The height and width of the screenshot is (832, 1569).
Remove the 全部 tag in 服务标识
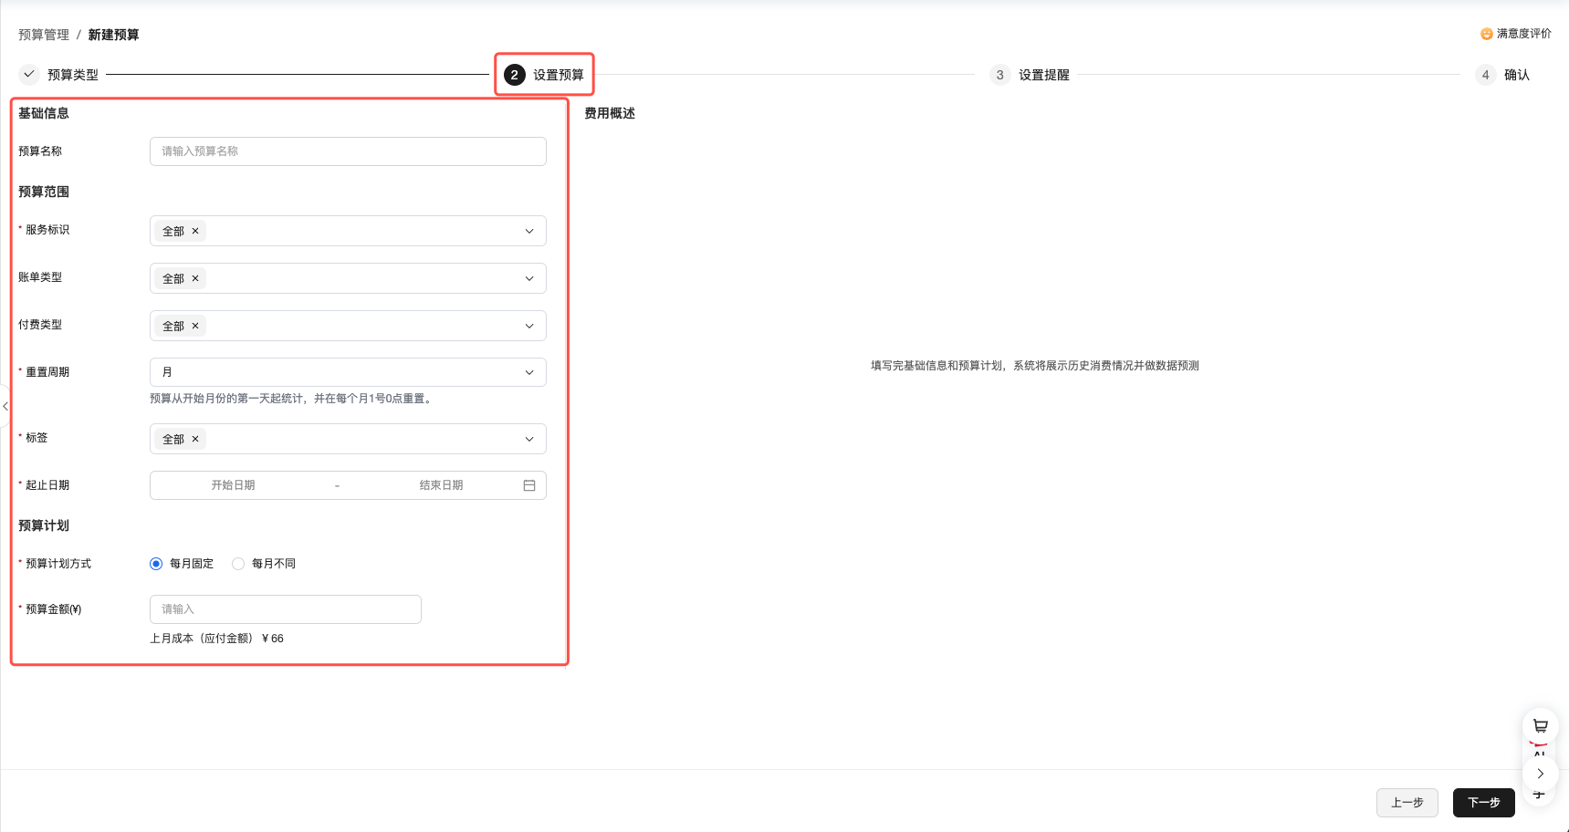click(195, 231)
